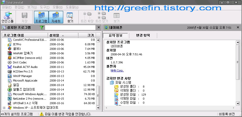
Task: Select the 45.04 MB size cell
Action: point(90,67)
